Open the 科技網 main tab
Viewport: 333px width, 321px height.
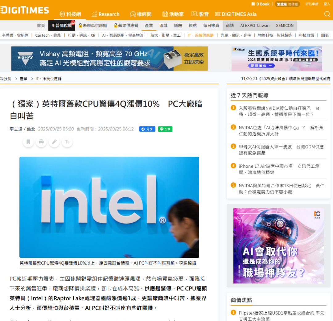coord(70,14)
